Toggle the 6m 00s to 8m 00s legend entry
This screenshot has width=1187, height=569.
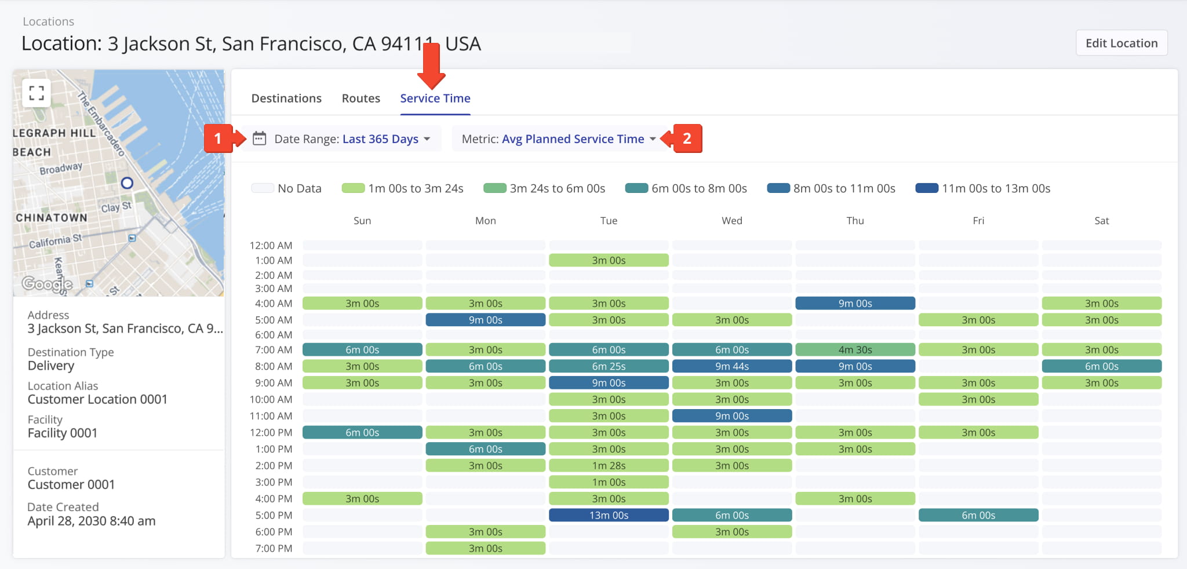pos(686,188)
